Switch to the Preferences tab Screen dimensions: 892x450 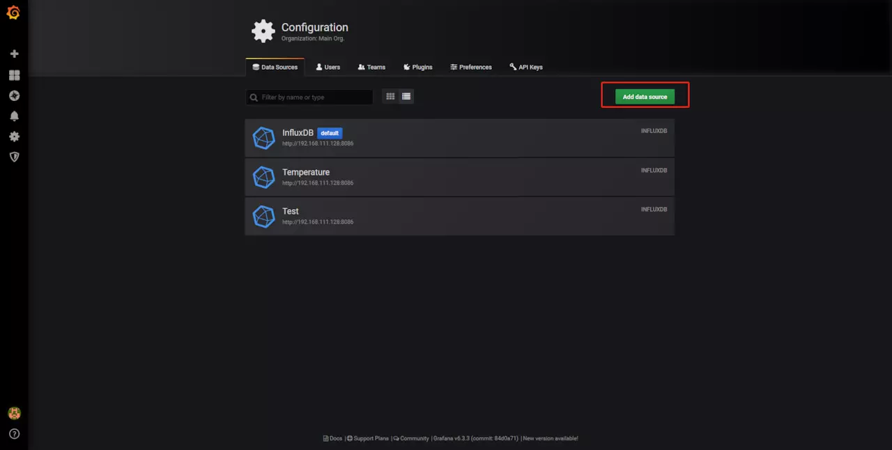[471, 67]
